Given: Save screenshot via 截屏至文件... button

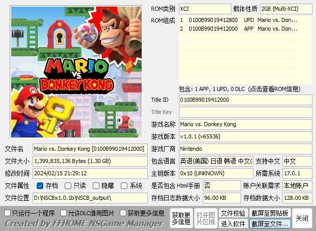Looking at the screenshot, I should click(270, 224).
